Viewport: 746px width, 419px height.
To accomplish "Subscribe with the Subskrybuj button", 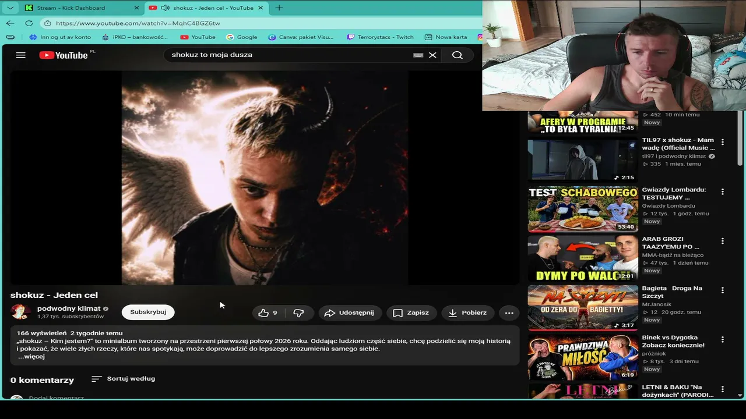I will click(x=148, y=312).
